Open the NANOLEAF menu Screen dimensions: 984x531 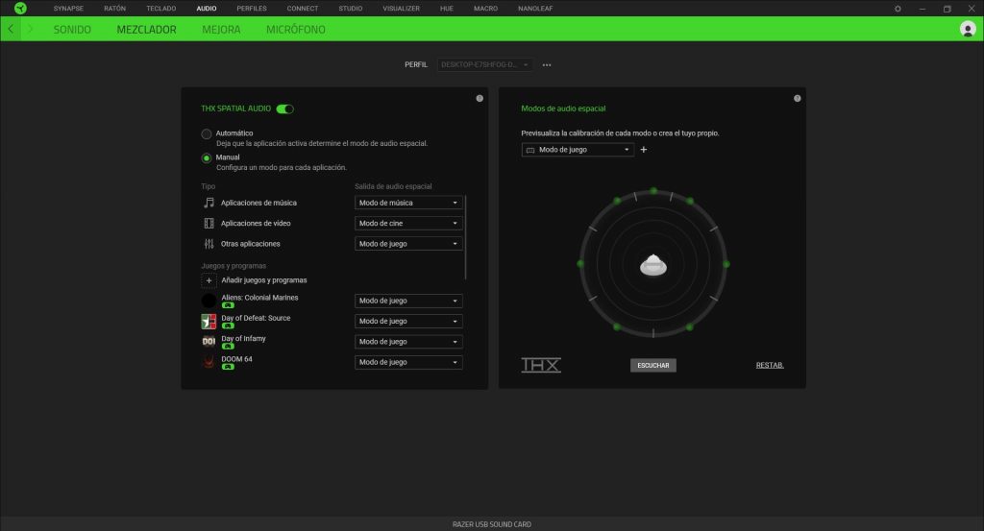click(535, 9)
